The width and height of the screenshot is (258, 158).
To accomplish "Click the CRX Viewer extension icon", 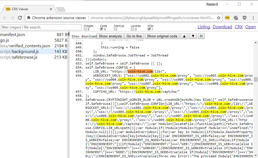I will point(227,17).
